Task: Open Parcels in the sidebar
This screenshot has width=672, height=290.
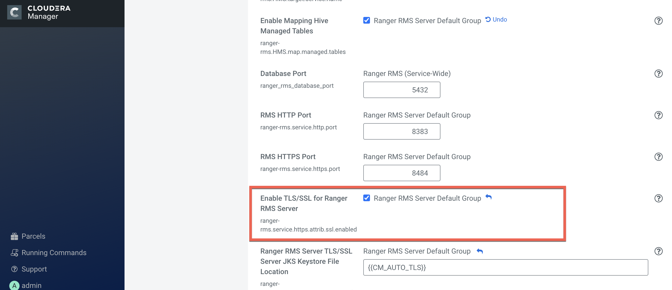Action: coord(33,236)
